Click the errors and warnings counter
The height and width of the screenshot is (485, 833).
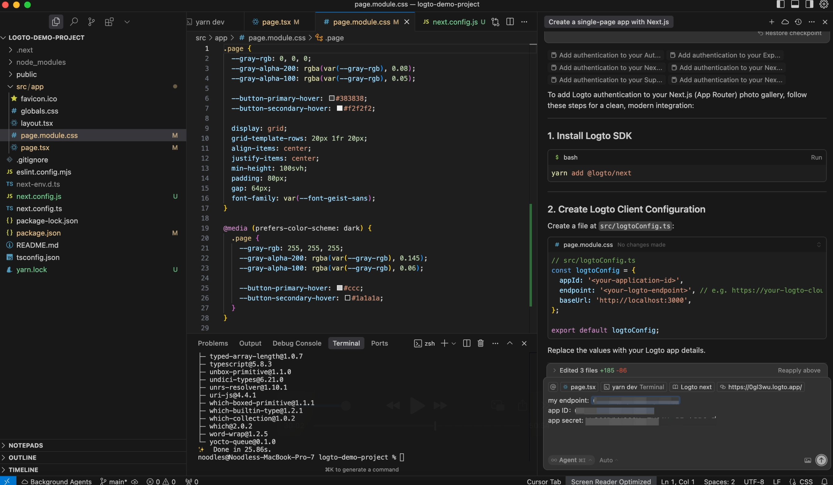click(161, 481)
